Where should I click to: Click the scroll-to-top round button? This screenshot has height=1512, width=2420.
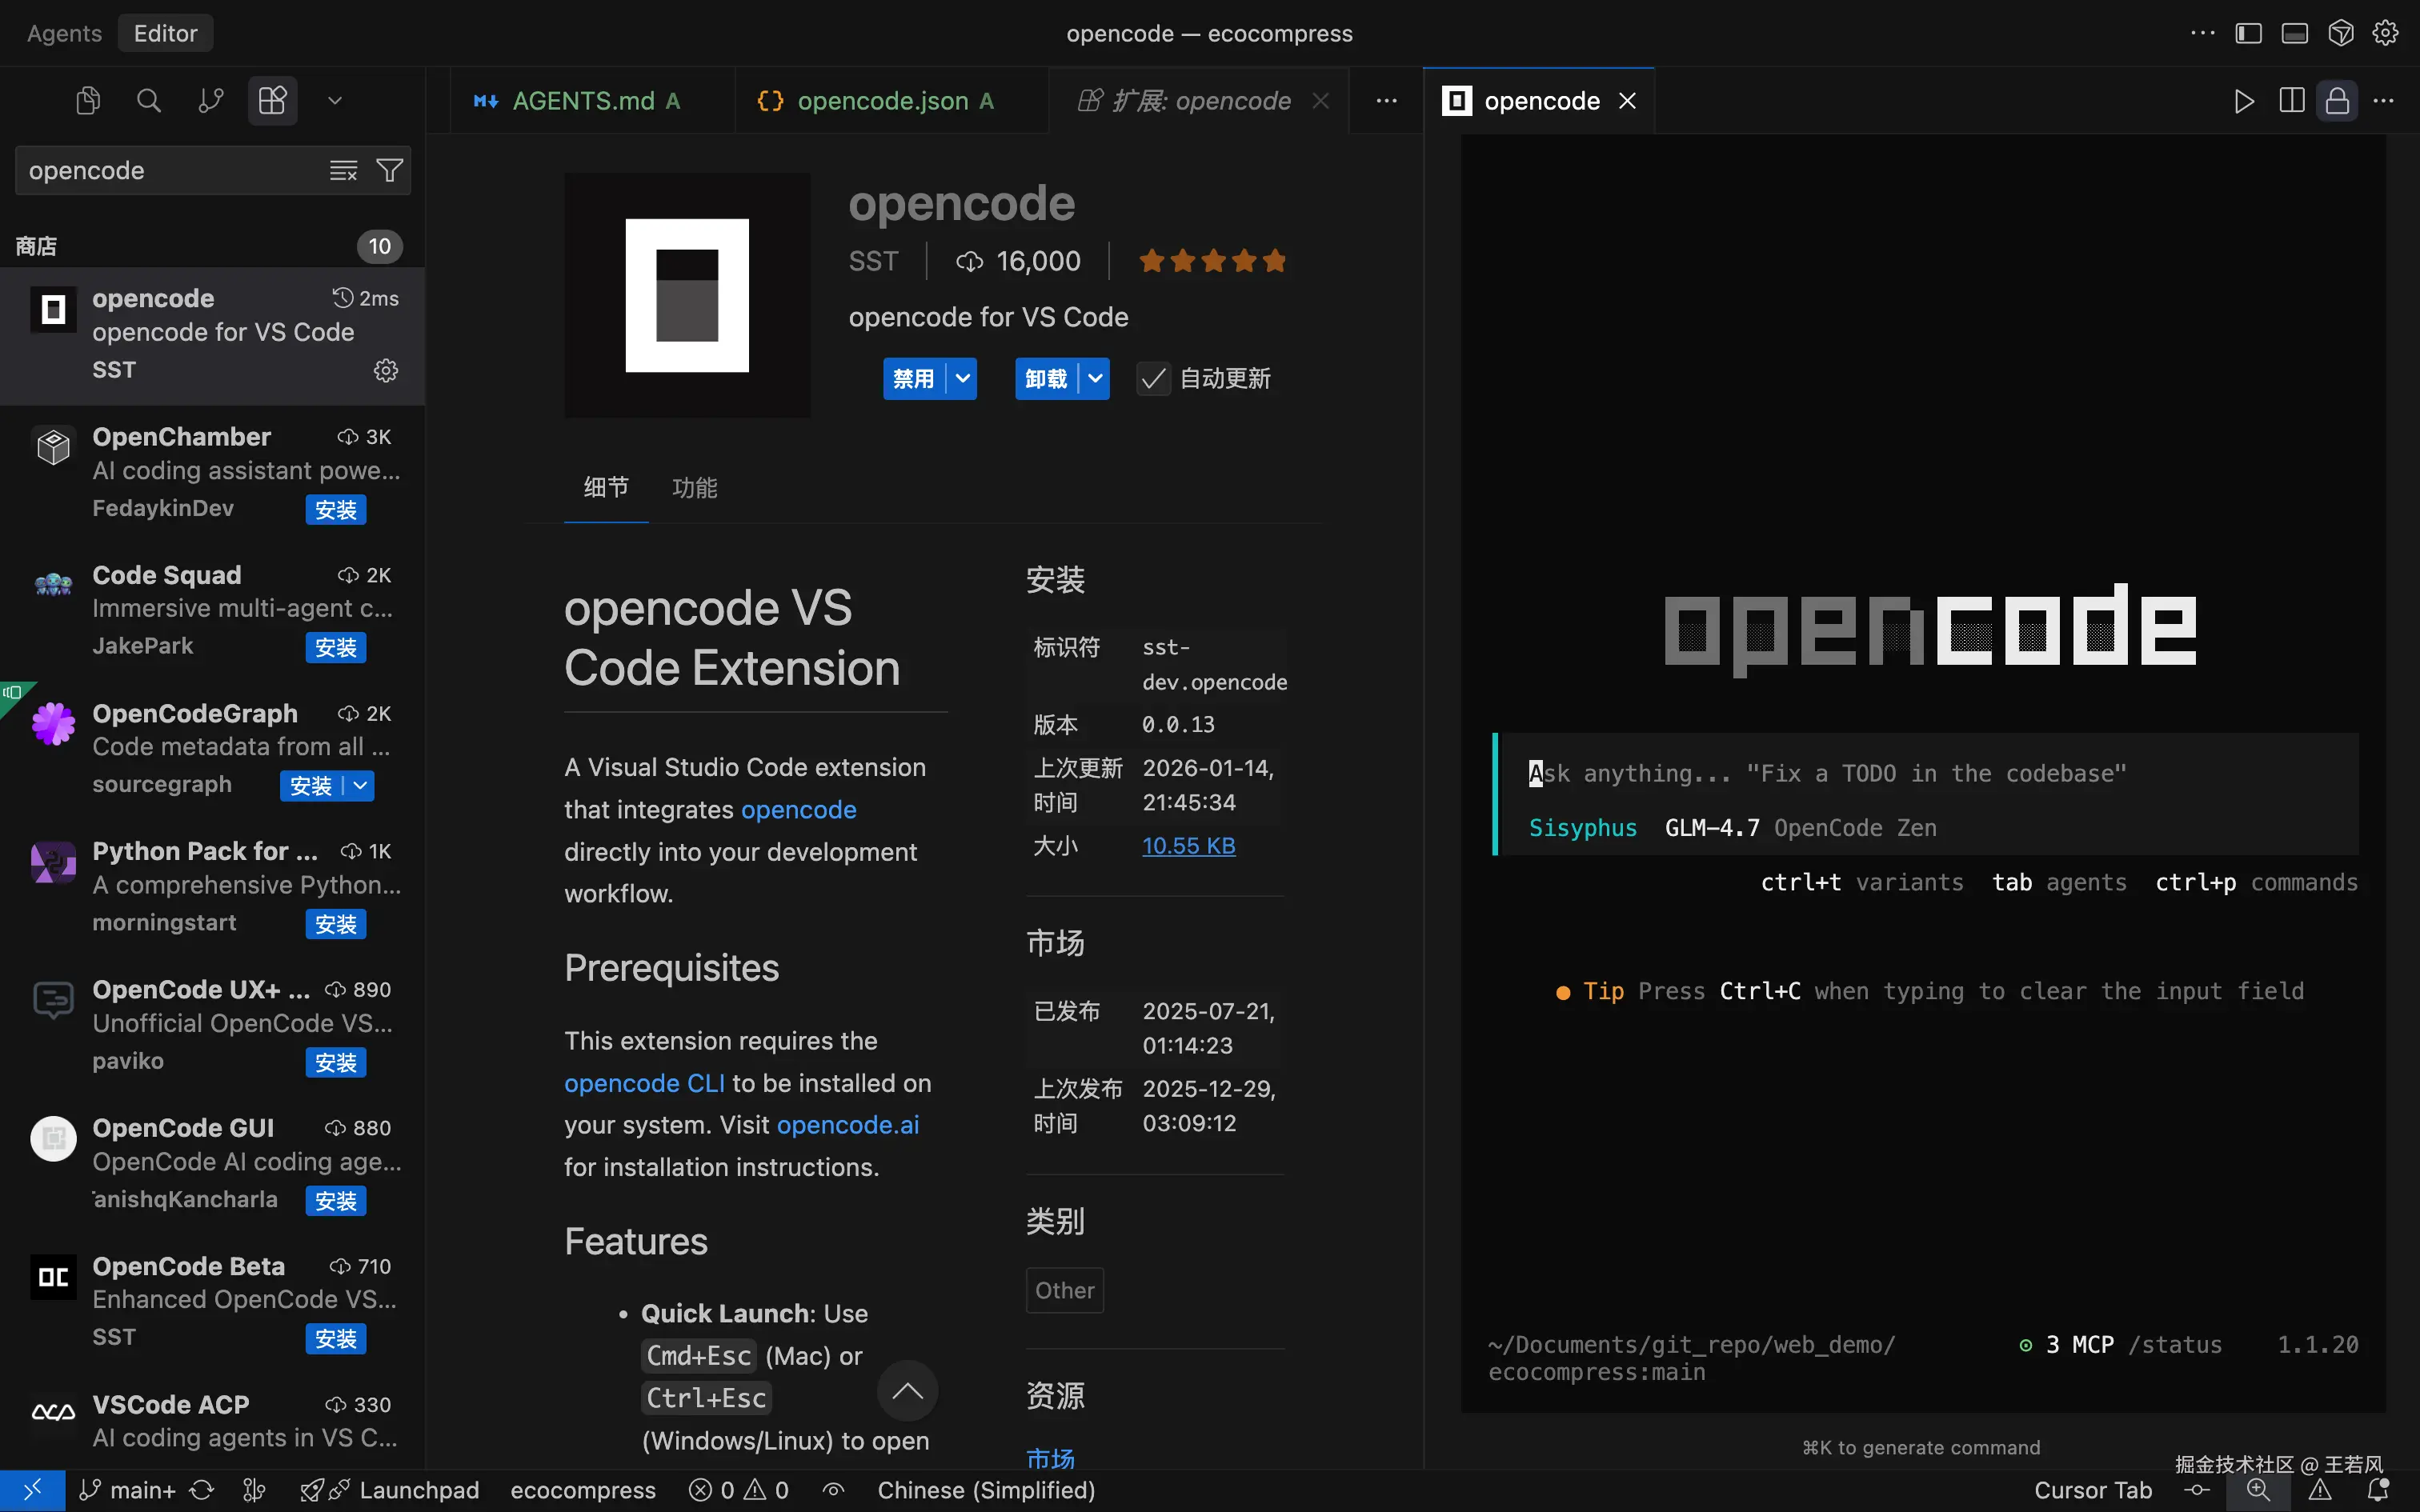click(x=907, y=1391)
